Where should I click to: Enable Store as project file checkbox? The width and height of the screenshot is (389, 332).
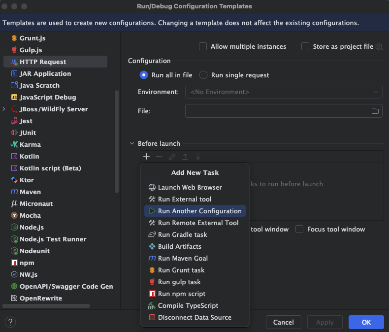click(x=305, y=46)
